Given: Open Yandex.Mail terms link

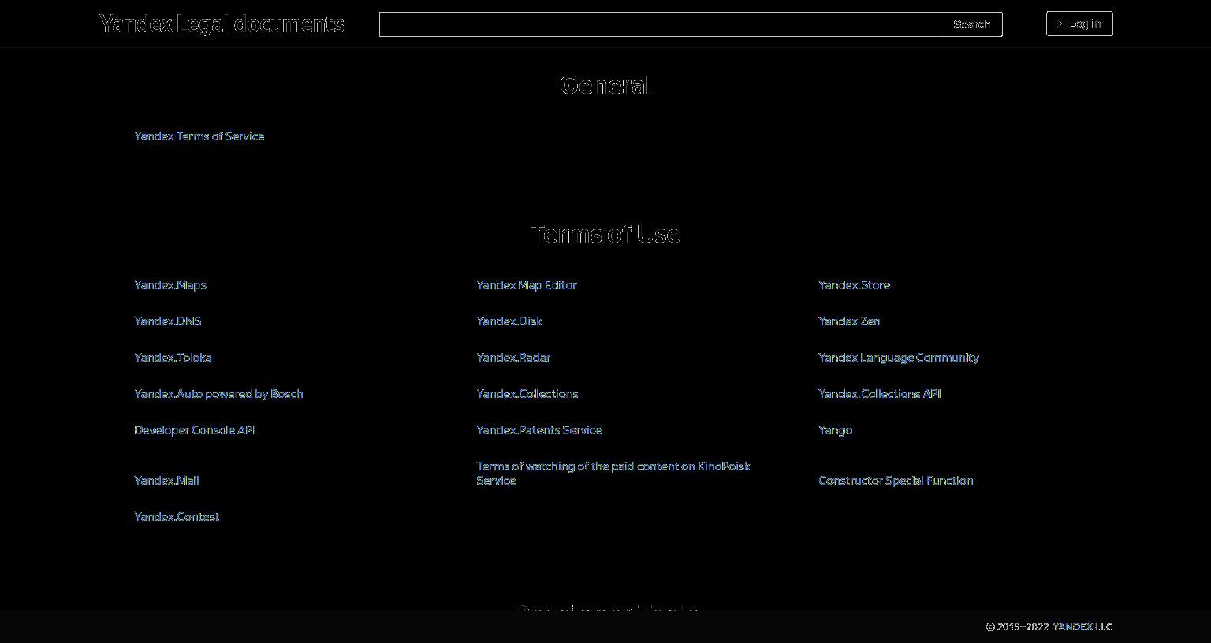Looking at the screenshot, I should [x=166, y=481].
